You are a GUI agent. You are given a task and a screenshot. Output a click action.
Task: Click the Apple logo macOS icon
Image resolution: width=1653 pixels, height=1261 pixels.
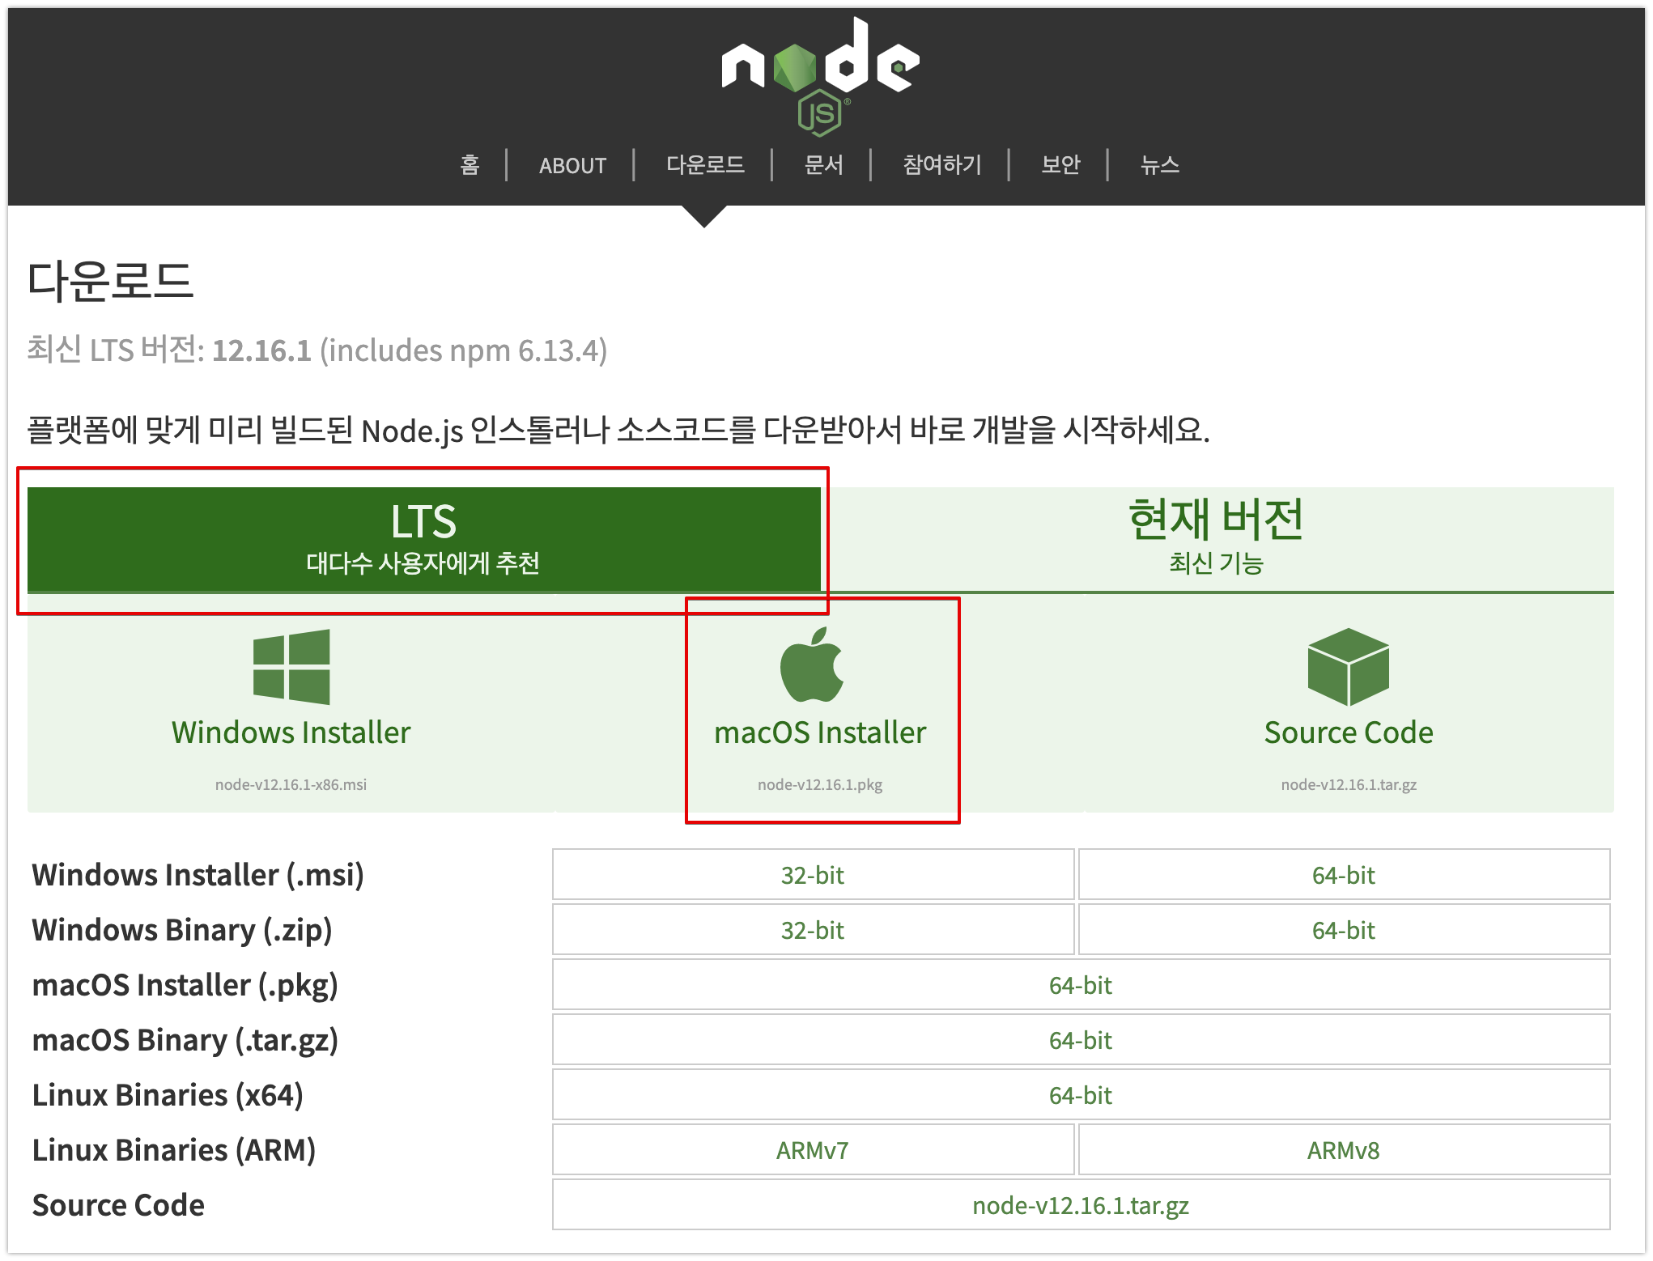(812, 665)
